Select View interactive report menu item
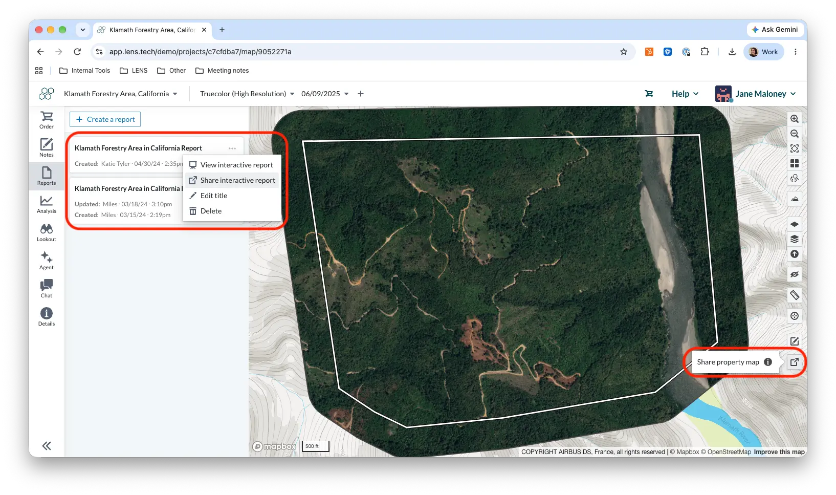 [232, 165]
